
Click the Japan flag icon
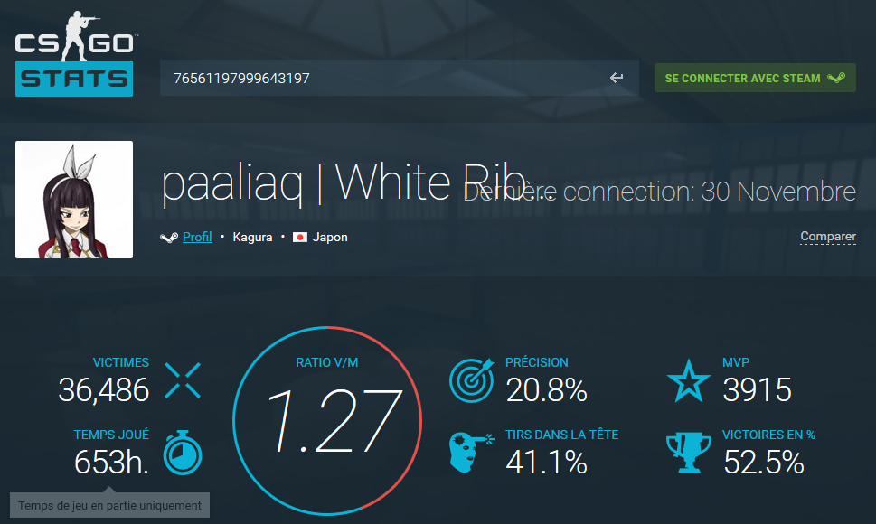coord(300,238)
